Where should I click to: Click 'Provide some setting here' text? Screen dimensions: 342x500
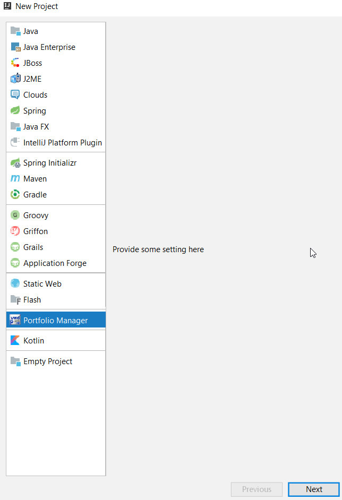[158, 249]
